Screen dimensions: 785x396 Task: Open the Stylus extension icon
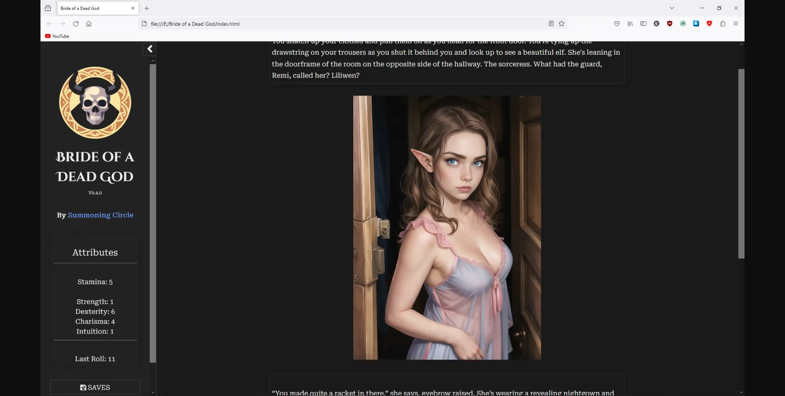[696, 23]
